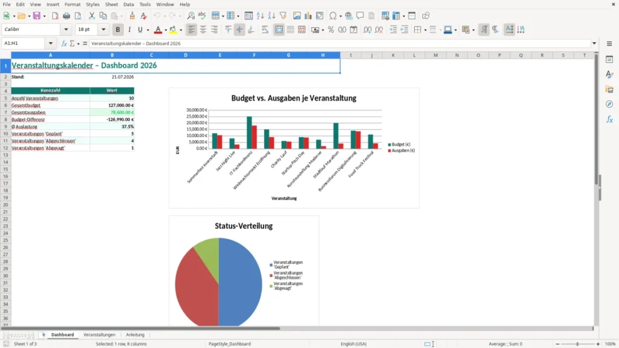
Task: Toggle Italic formatting
Action: click(129, 30)
